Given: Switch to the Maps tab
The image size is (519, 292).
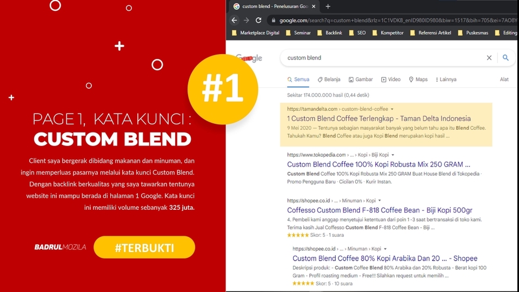Looking at the screenshot, I should [418, 79].
